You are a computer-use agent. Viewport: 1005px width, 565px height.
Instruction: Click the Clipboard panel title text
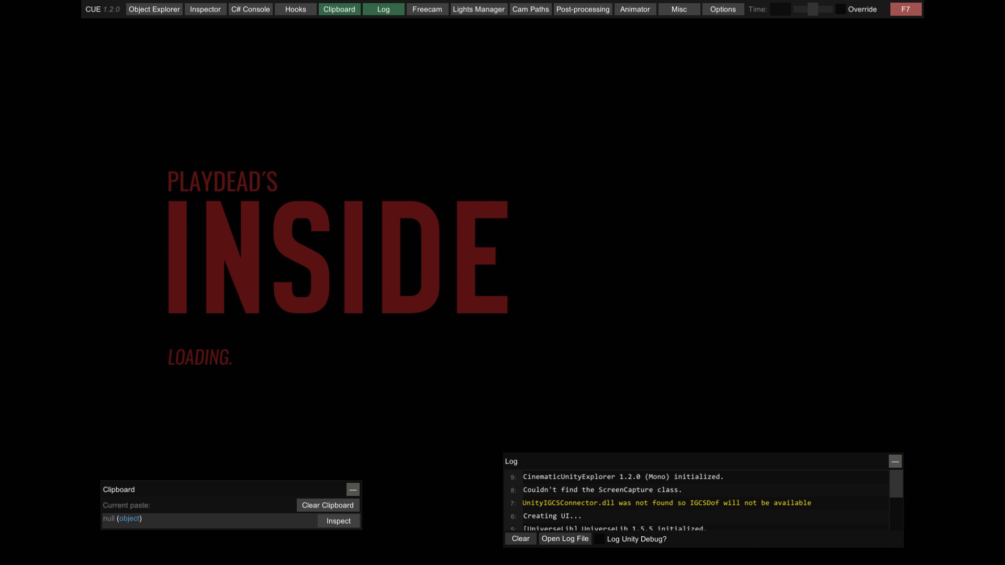click(x=119, y=490)
